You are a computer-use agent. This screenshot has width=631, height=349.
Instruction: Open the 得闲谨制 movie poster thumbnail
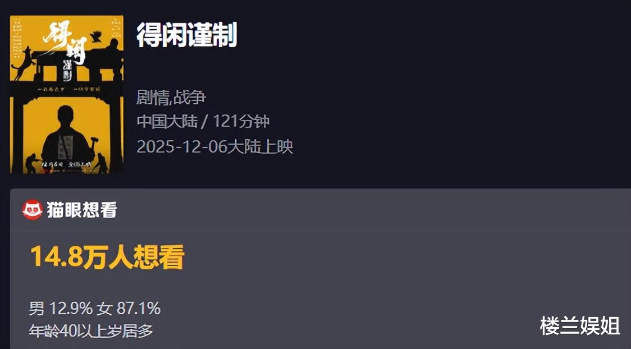(x=67, y=94)
